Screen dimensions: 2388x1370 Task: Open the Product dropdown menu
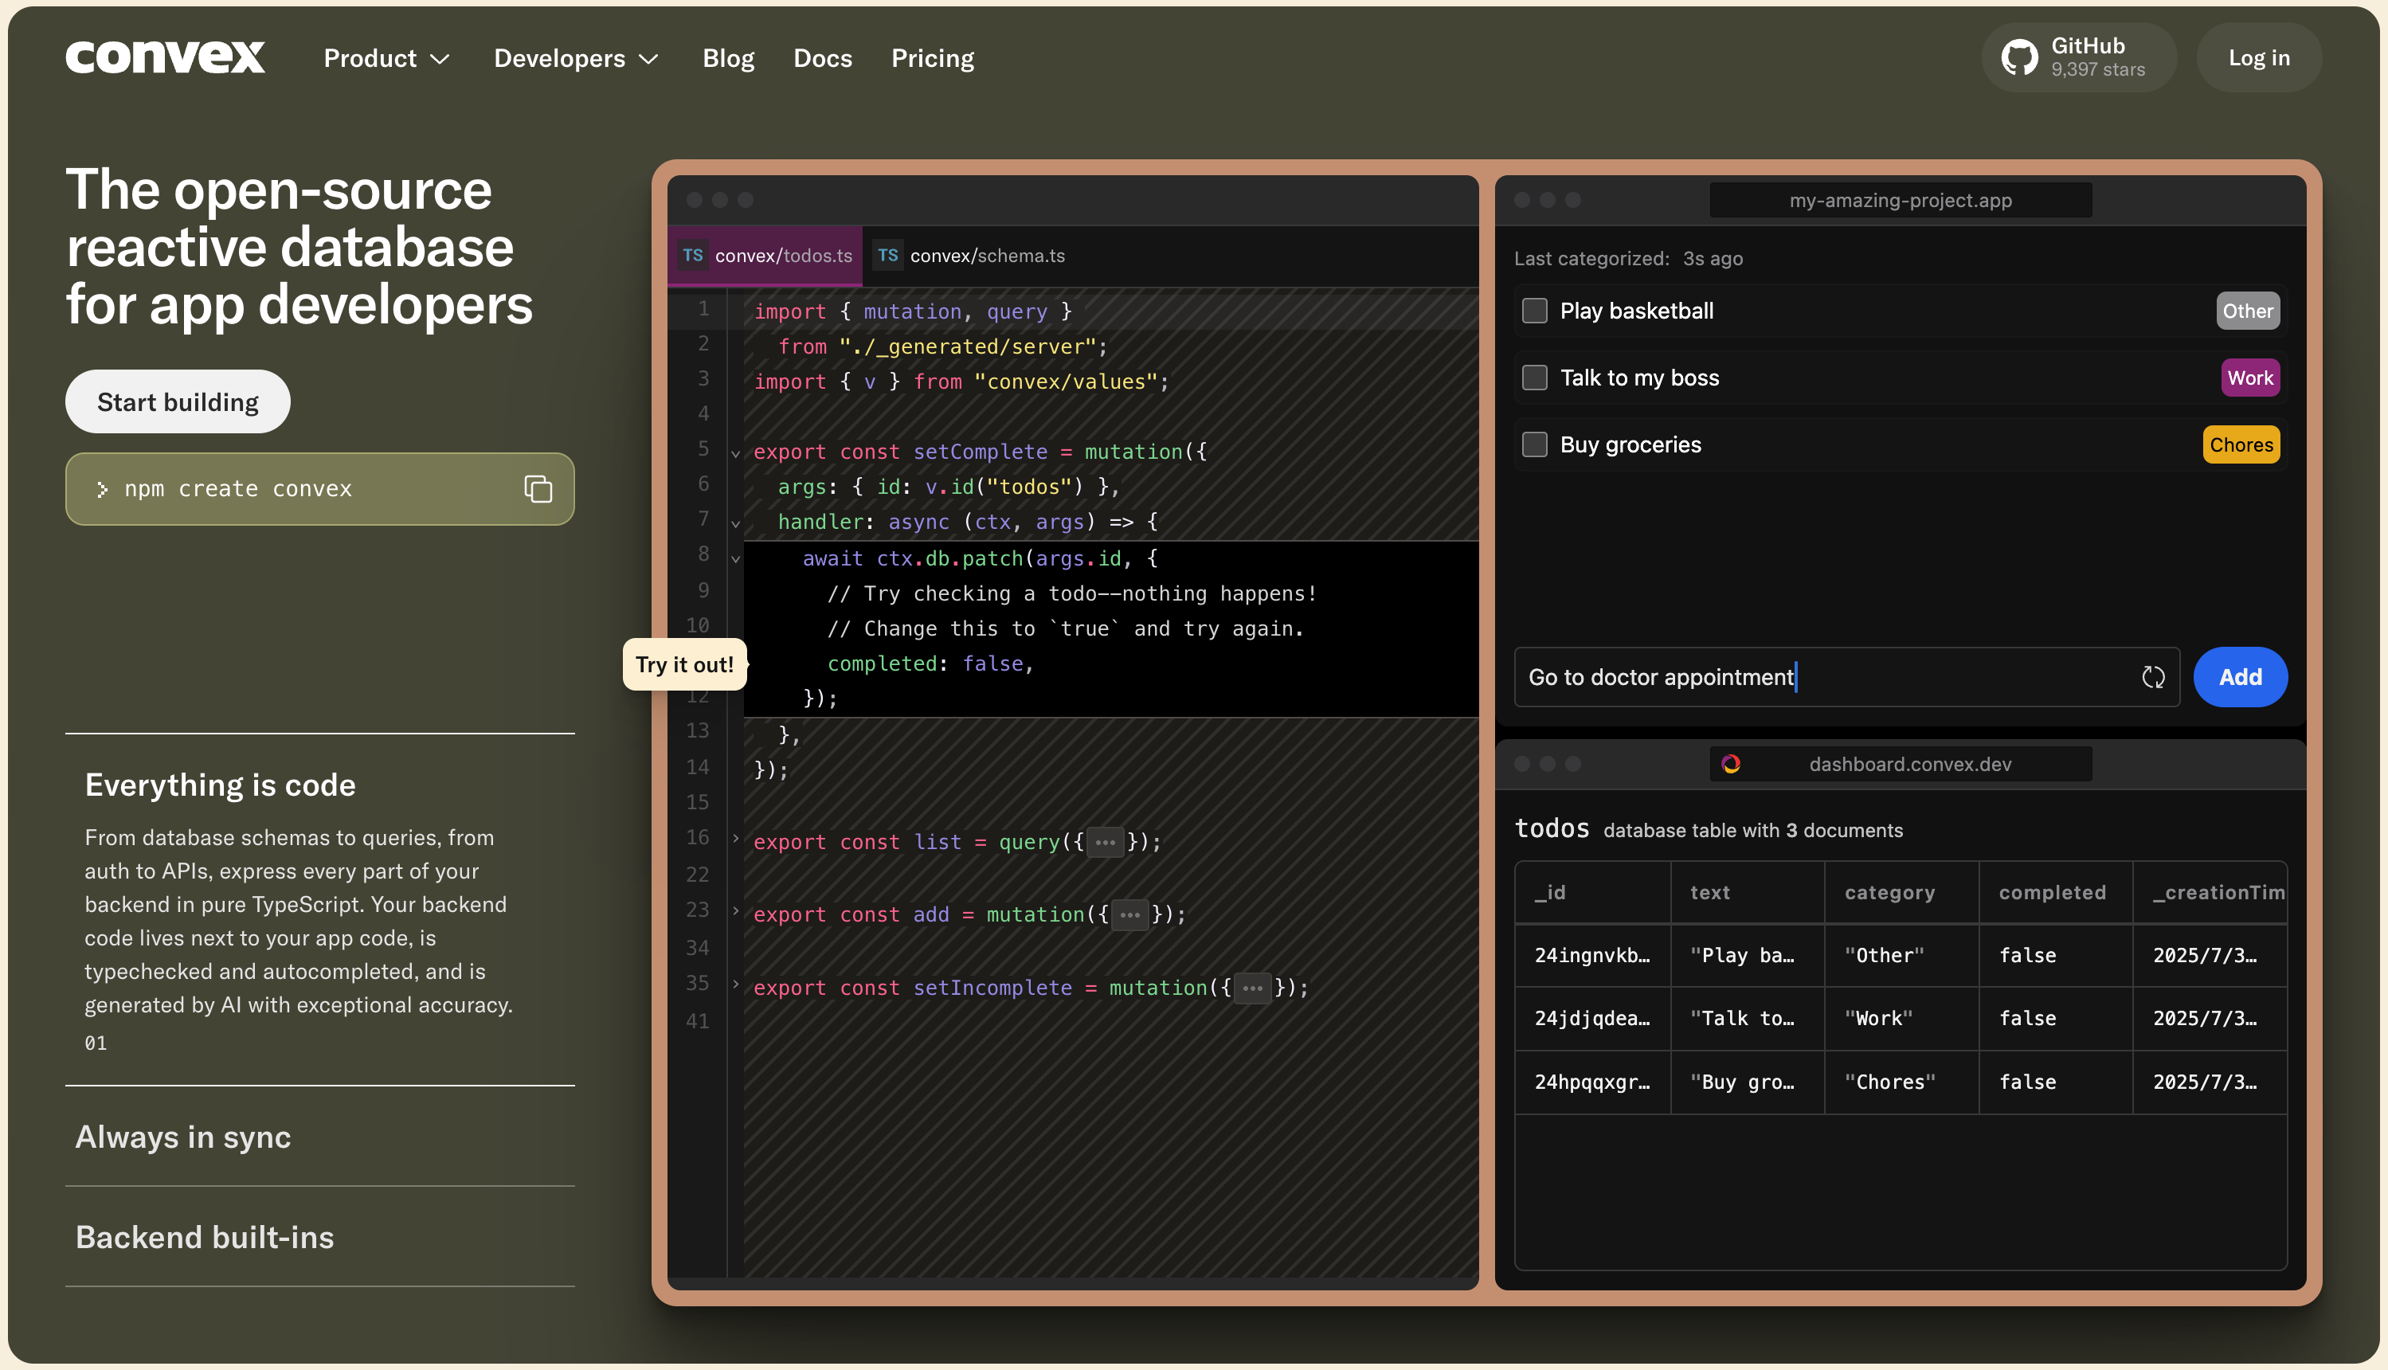tap(386, 58)
